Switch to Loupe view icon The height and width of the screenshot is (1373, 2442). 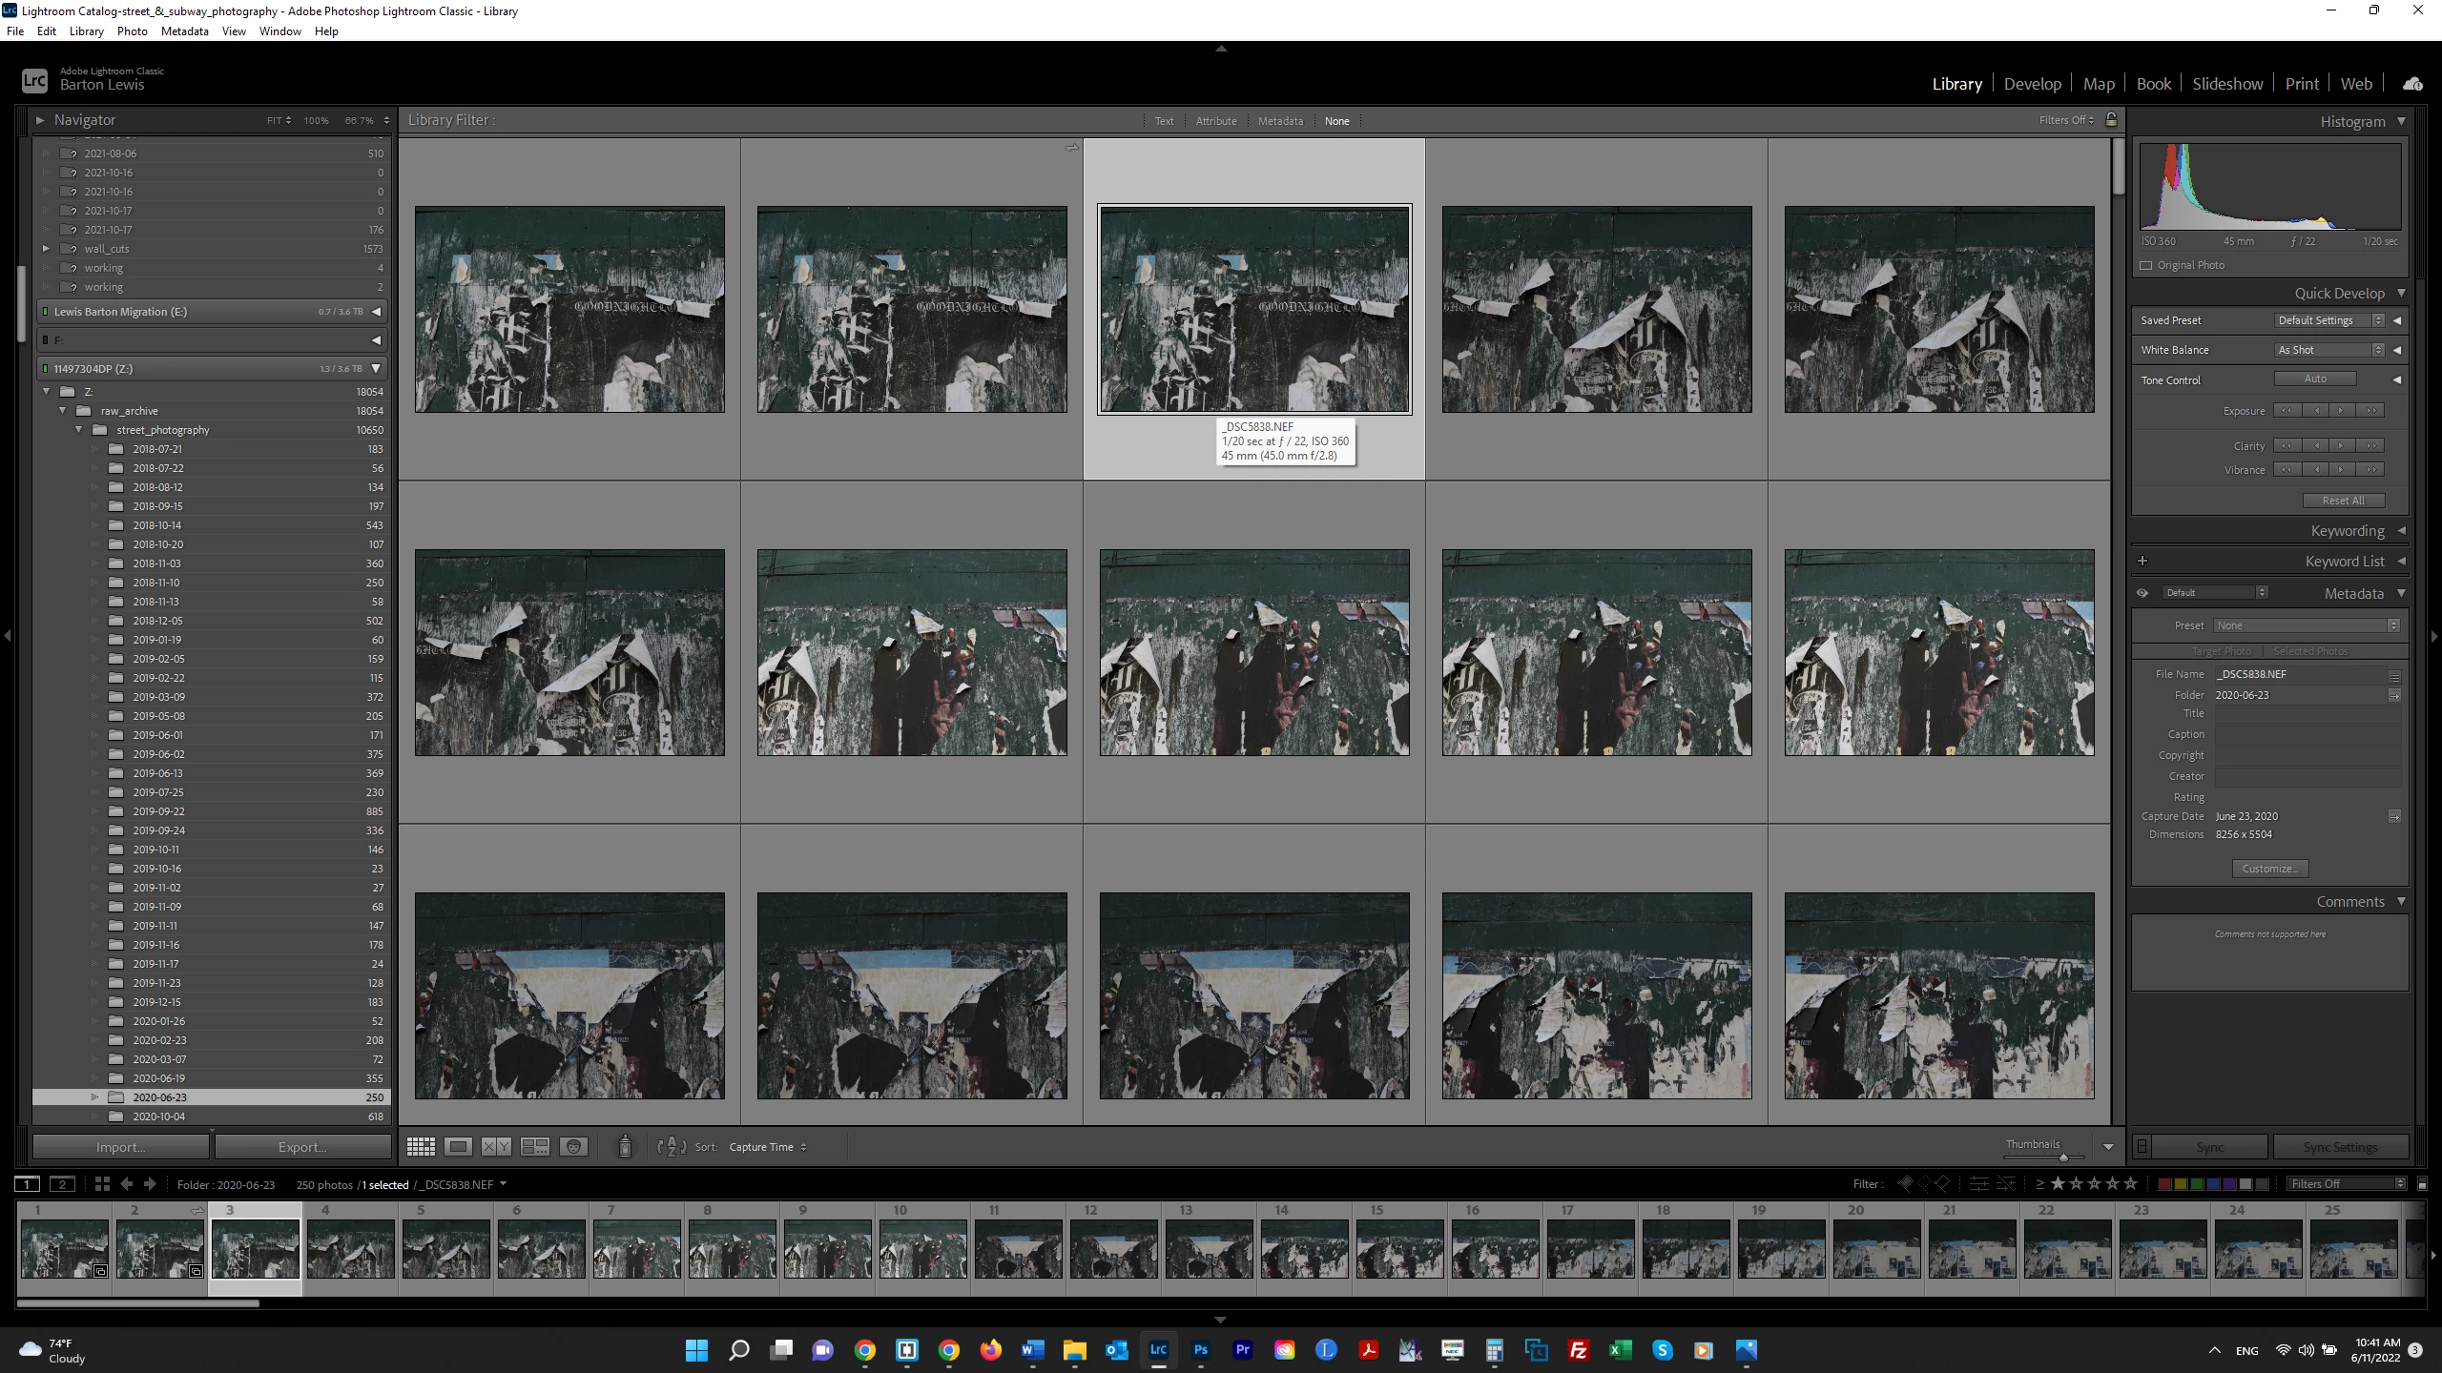point(458,1147)
